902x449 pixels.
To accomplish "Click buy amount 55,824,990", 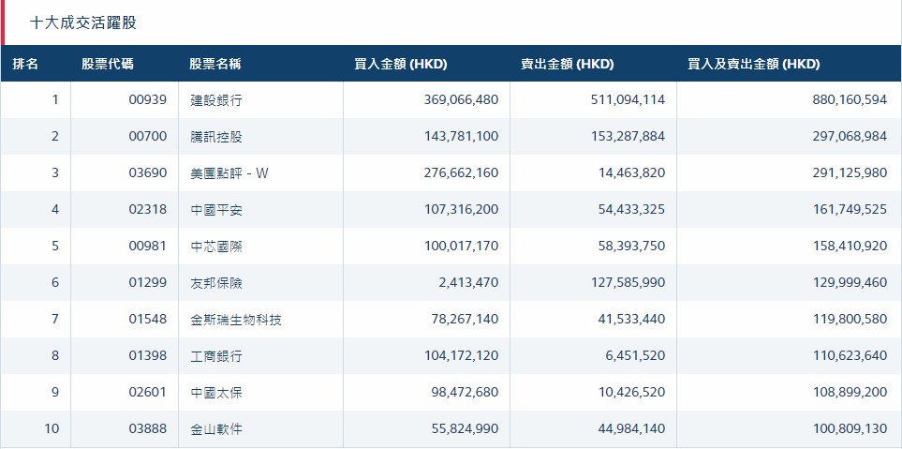I will click(x=465, y=429).
